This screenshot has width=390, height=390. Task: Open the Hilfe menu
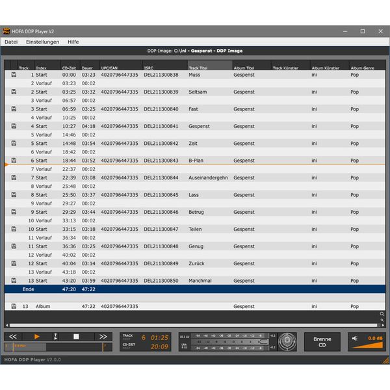tap(73, 42)
